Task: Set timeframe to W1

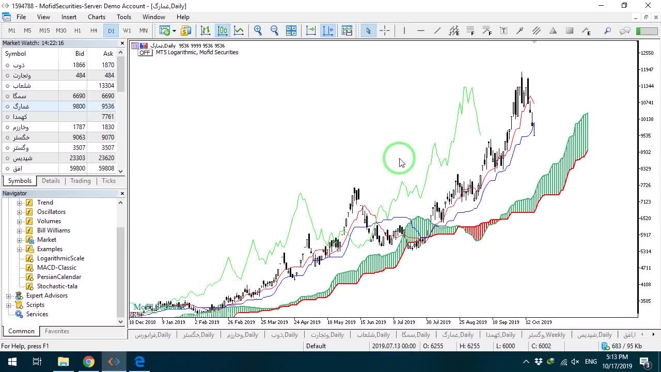Action: (x=127, y=31)
